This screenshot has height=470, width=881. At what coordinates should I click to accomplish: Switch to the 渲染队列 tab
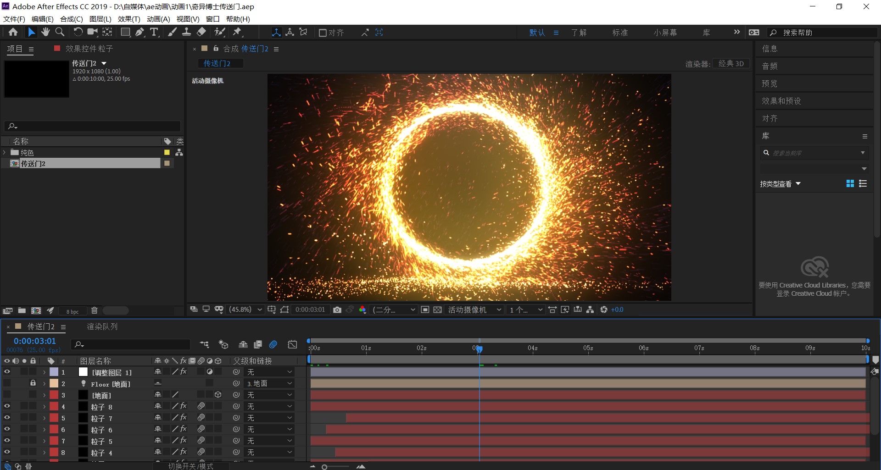click(102, 326)
